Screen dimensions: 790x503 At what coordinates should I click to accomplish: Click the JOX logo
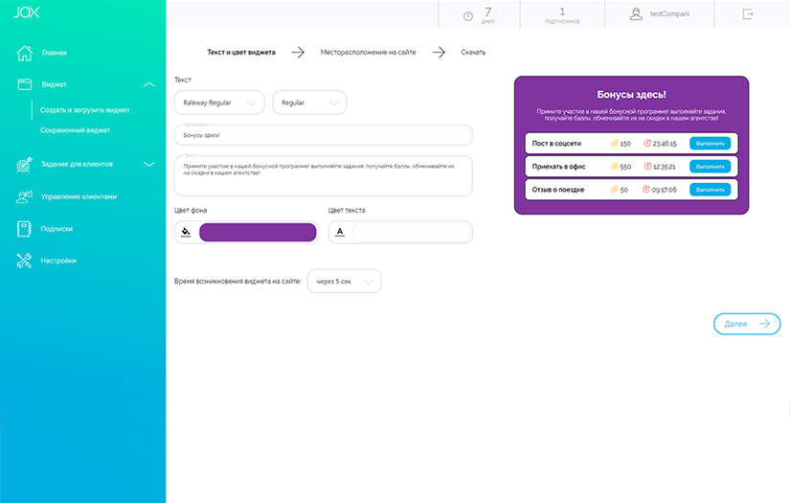[x=26, y=12]
